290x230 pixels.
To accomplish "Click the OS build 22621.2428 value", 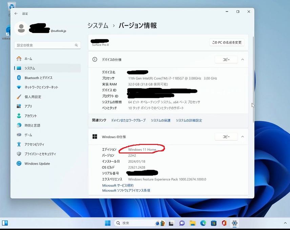I will 137,167.
